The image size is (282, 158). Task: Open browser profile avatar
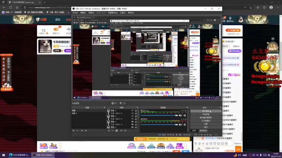[x=271, y=7]
